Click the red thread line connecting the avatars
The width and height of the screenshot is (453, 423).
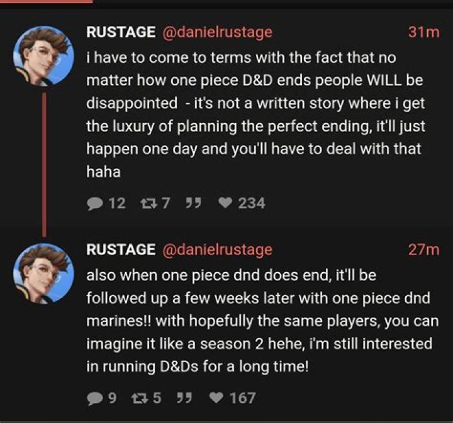(x=44, y=163)
